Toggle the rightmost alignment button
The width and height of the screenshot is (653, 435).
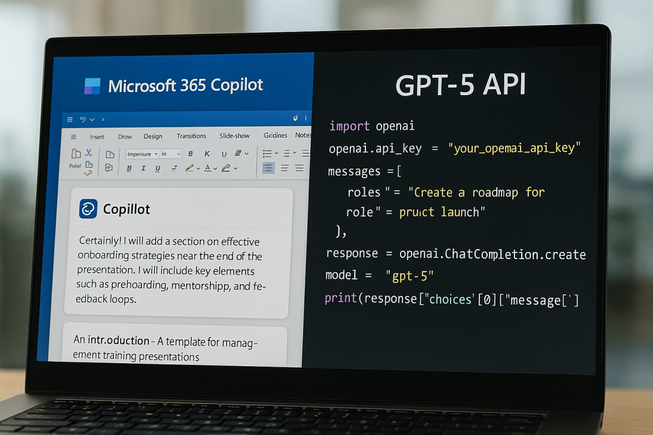click(300, 168)
